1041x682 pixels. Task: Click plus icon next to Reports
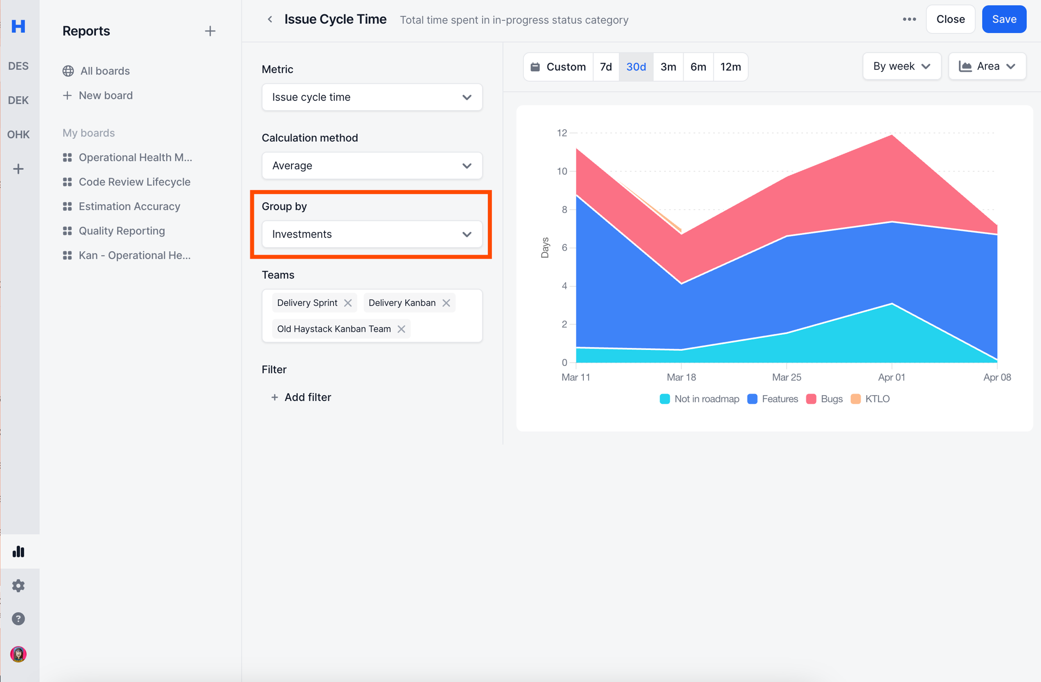coord(210,31)
